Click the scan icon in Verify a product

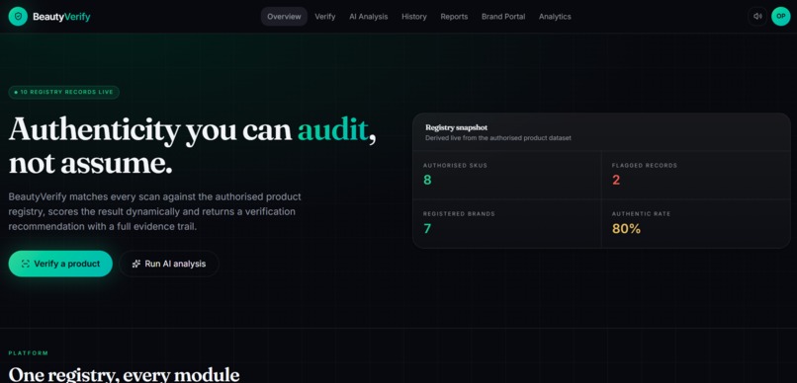pyautogui.click(x=26, y=264)
